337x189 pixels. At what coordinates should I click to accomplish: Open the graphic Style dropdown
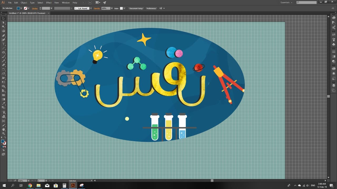[125, 8]
